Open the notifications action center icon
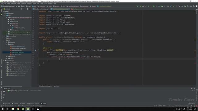The height and width of the screenshot is (111, 198). coord(195,109)
